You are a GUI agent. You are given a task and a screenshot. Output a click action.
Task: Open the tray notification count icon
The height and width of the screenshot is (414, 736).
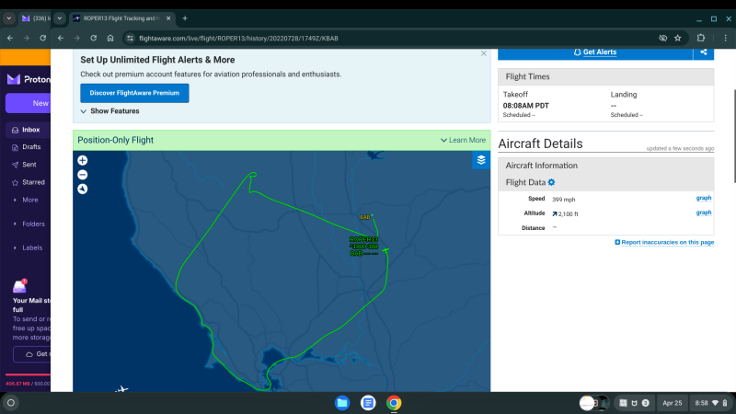pyautogui.click(x=646, y=403)
